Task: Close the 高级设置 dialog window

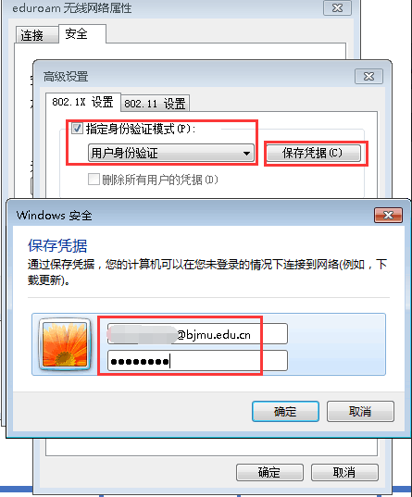Action: click(368, 77)
